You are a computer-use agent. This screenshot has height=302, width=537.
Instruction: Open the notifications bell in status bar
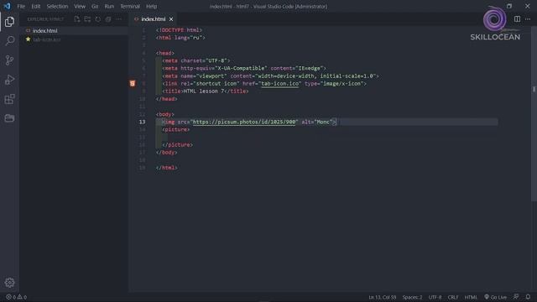click(528, 297)
